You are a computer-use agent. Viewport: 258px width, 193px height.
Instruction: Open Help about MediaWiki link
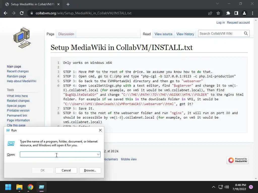[22, 81]
